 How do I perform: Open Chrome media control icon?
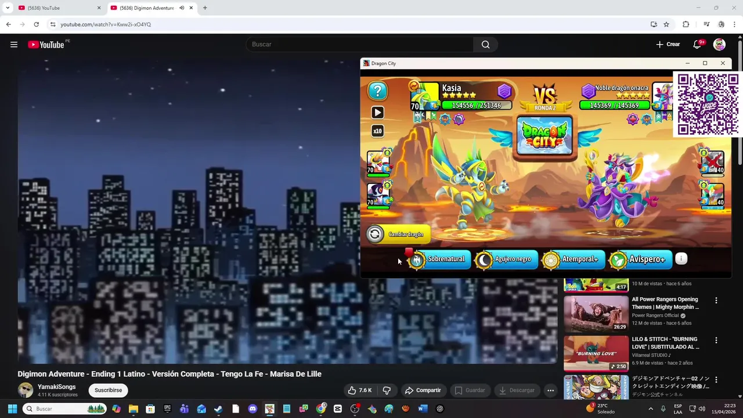point(706,24)
